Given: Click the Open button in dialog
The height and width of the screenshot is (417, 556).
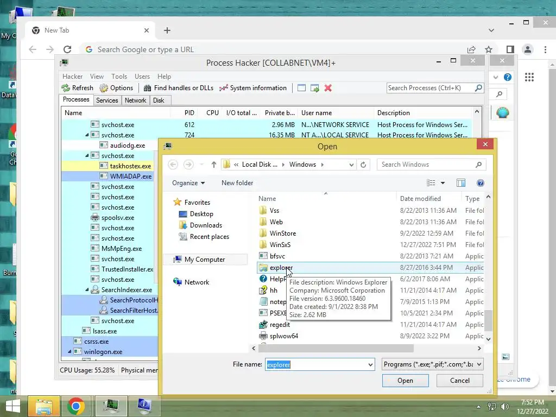Looking at the screenshot, I should click(405, 381).
